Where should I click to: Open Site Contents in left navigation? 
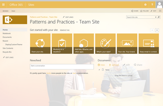(8, 48)
